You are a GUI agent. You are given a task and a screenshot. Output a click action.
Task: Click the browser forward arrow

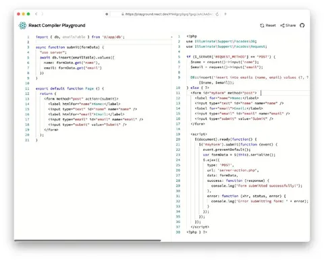[42, 14]
